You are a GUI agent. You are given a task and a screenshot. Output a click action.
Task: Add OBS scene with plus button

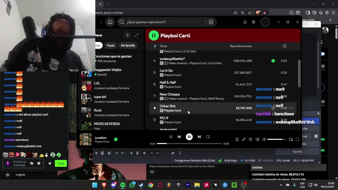pos(96,153)
